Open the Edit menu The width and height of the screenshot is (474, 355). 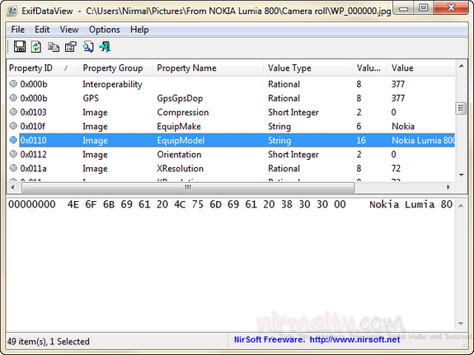(x=42, y=30)
